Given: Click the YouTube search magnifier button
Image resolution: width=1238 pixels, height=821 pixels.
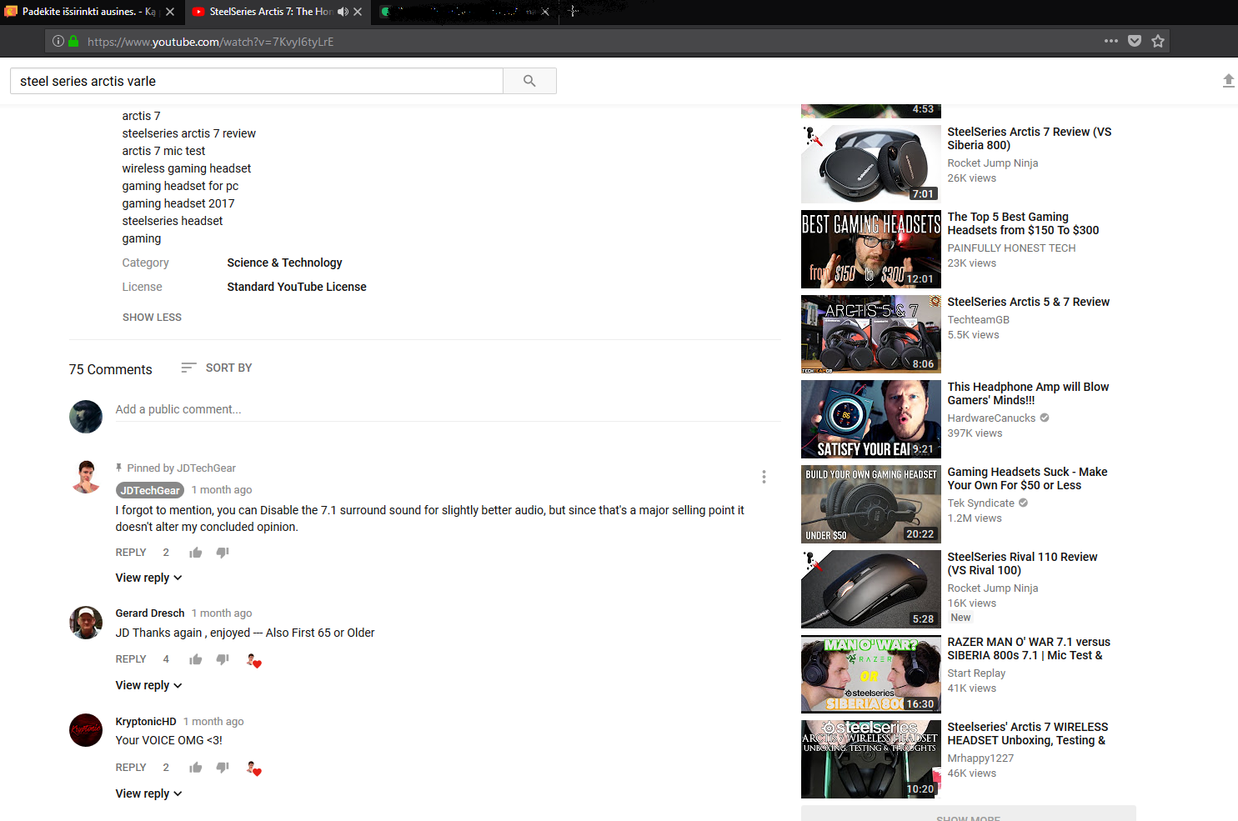Looking at the screenshot, I should (x=529, y=81).
